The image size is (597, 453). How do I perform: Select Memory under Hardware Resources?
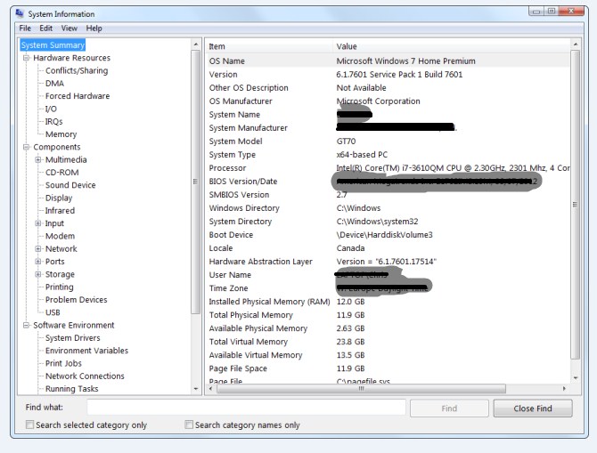pyautogui.click(x=61, y=134)
